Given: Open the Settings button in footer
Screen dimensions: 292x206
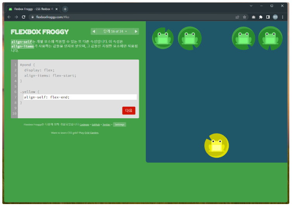Looking at the screenshot, I should point(119,124).
